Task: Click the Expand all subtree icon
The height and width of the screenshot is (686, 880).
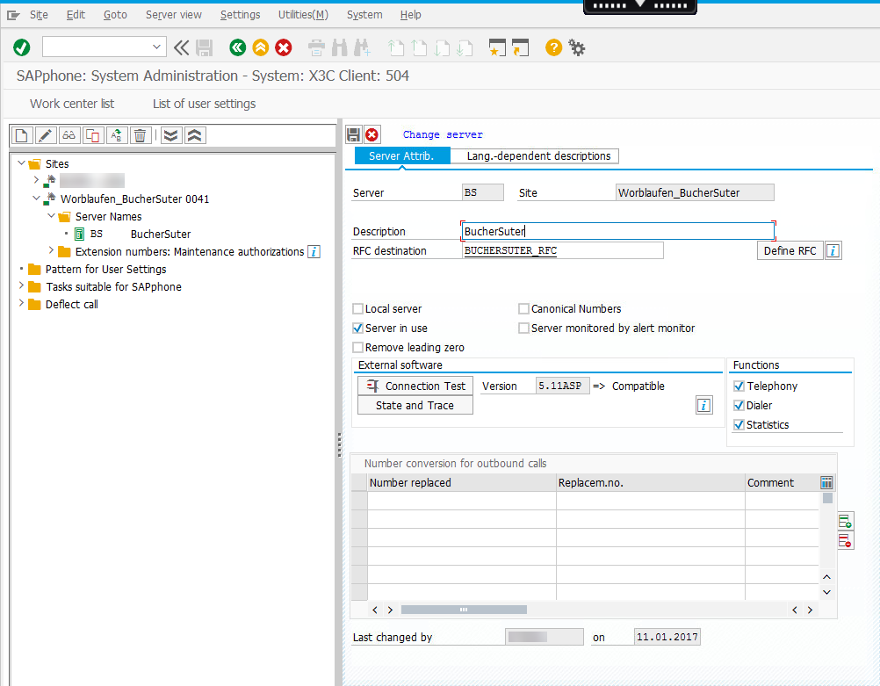Action: pos(170,135)
